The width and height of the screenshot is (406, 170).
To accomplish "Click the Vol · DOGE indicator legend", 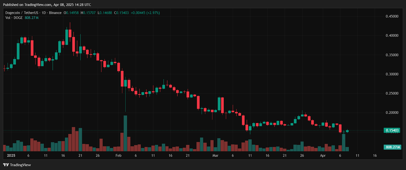I will click(14, 18).
